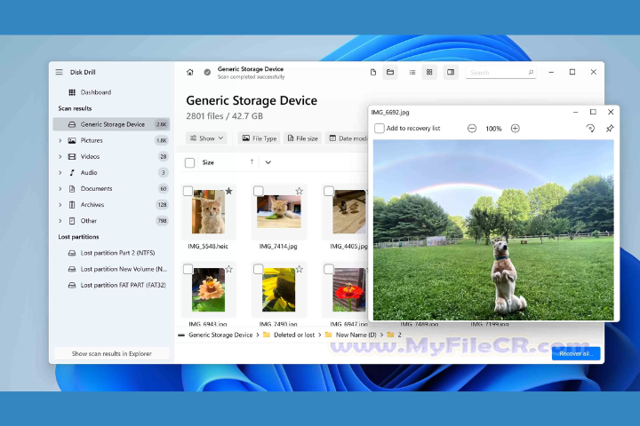Click the search magnifier icon
Screen dimensions: 640x426
point(531,73)
